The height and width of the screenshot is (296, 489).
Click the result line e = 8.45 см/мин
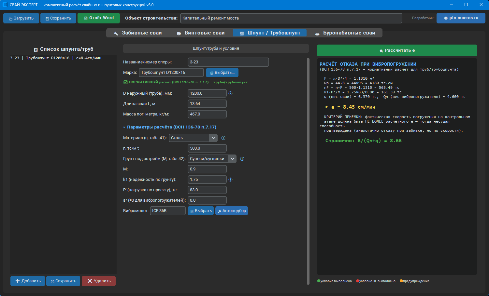pos(350,107)
